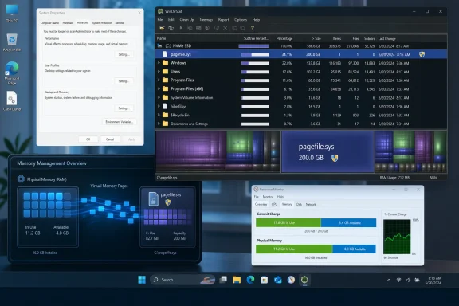Click the play arrow icon in WinDirStat toolbar

pyautogui.click(x=181, y=28)
